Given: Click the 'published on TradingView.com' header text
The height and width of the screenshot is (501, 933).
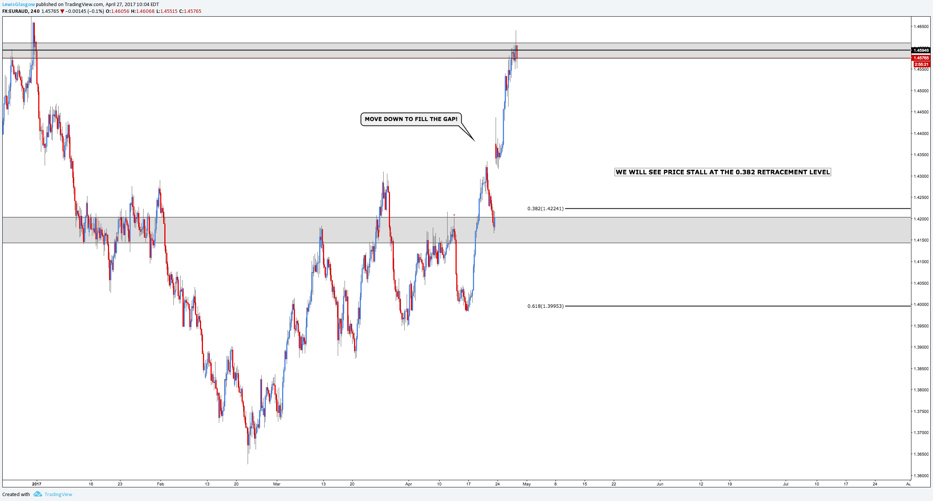Looking at the screenshot, I should point(70,5).
